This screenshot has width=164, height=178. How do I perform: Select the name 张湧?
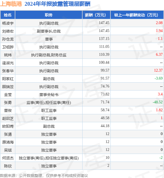pyautogui.click(x=8, y=134)
